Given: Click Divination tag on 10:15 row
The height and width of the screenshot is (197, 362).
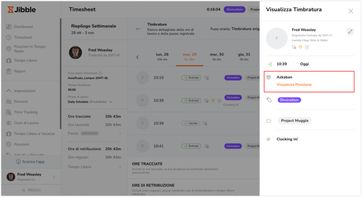Looking at the screenshot, I should click(x=233, y=78).
